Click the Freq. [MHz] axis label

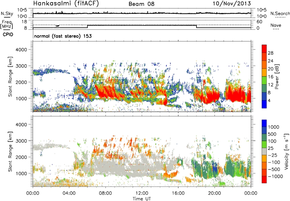pos(7,24)
